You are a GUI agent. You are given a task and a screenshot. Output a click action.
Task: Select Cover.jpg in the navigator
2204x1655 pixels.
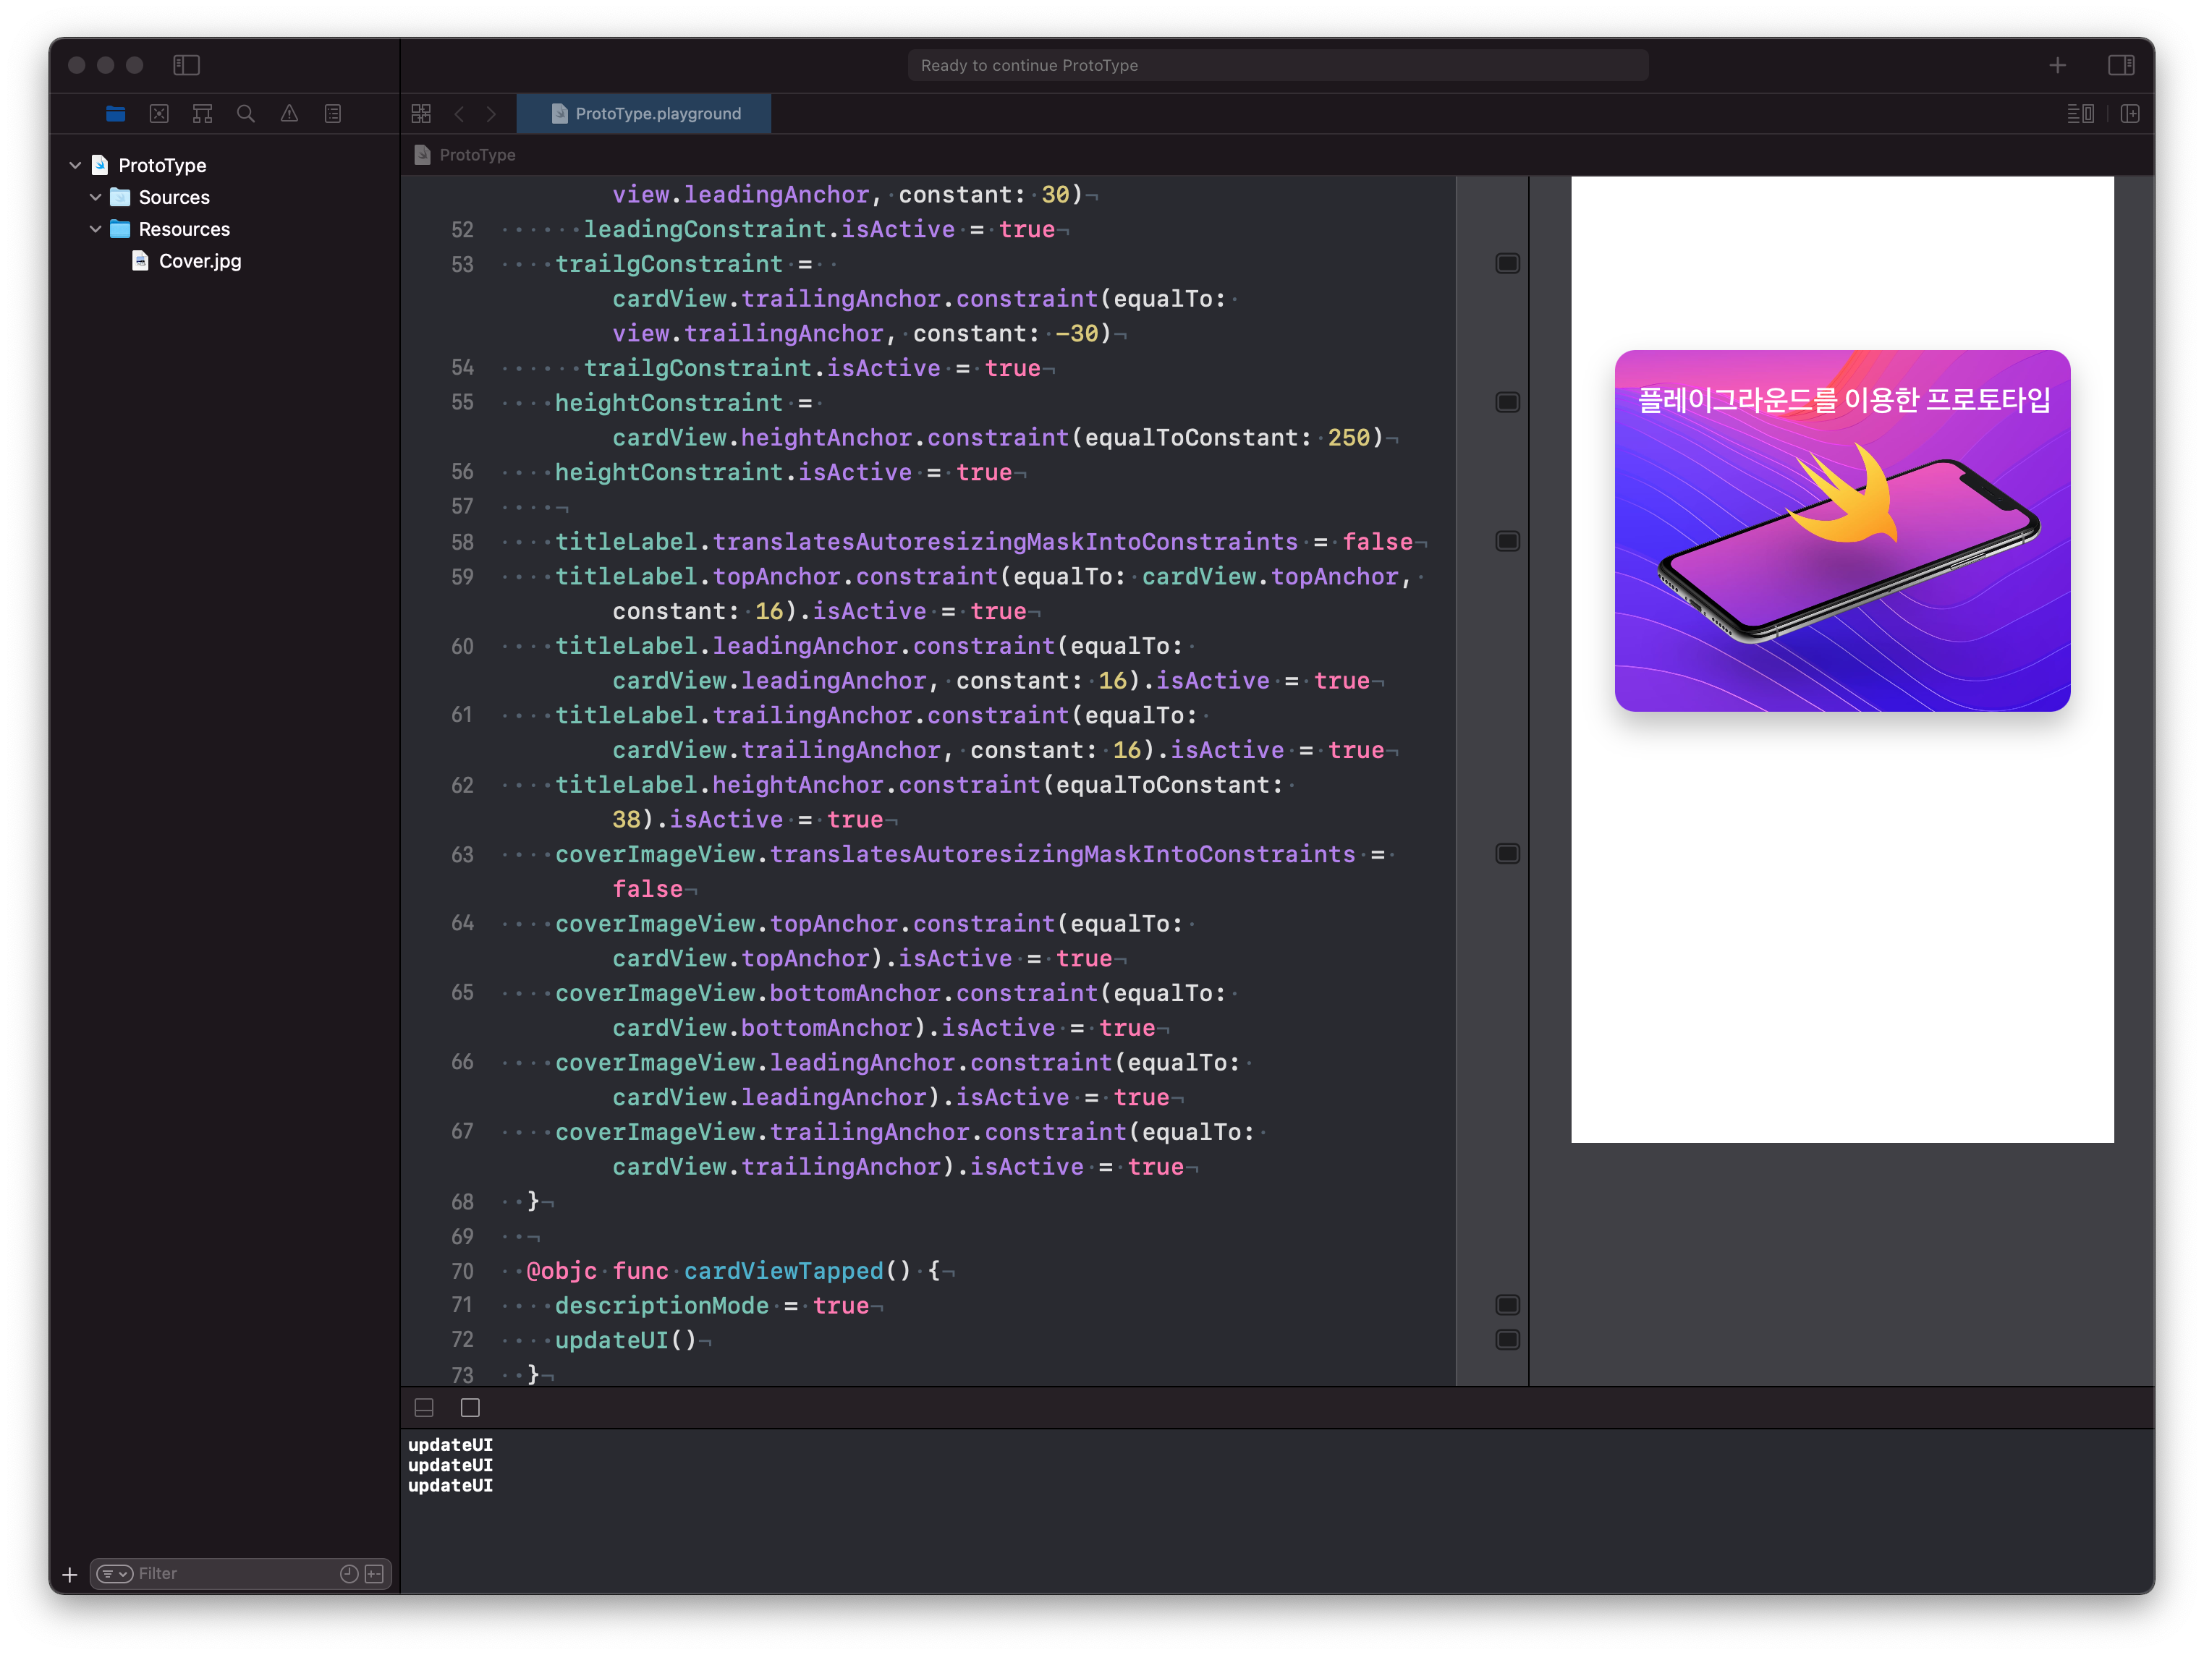[199, 261]
